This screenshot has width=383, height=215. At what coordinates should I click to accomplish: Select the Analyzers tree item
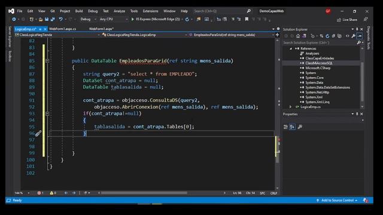[312, 53]
